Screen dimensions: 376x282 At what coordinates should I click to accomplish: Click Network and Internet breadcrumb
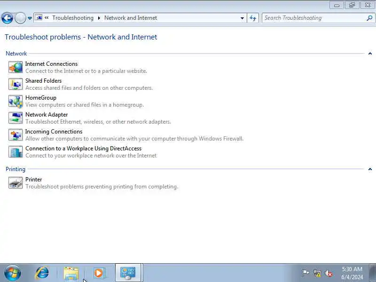[x=131, y=18]
